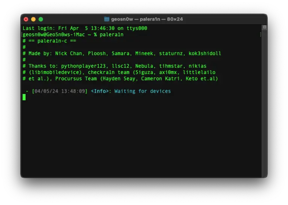
Task: Click the green block cursor
Action: pyautogui.click(x=24, y=97)
